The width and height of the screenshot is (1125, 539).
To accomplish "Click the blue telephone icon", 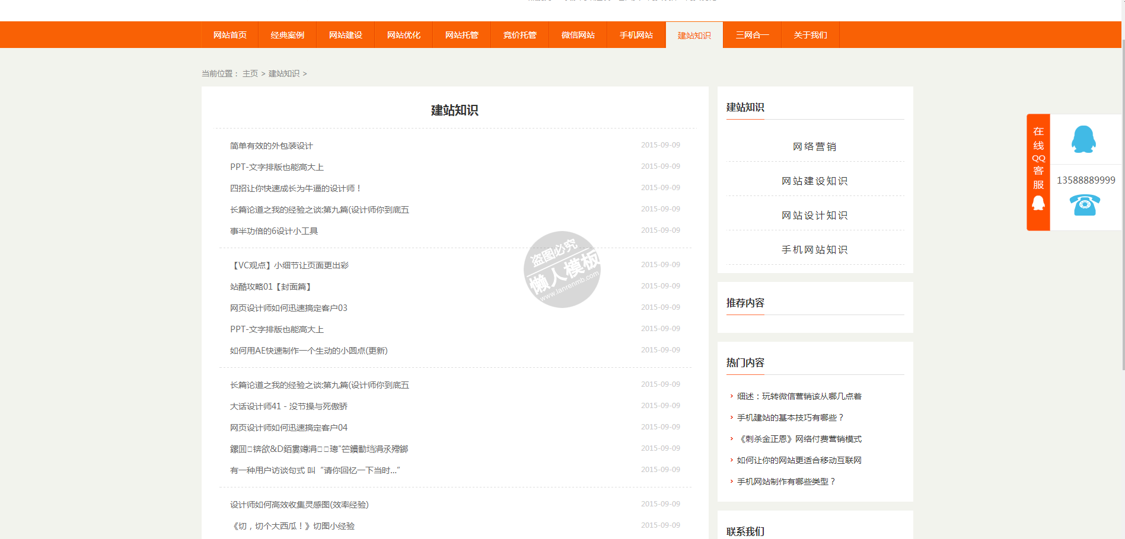I will [x=1085, y=205].
